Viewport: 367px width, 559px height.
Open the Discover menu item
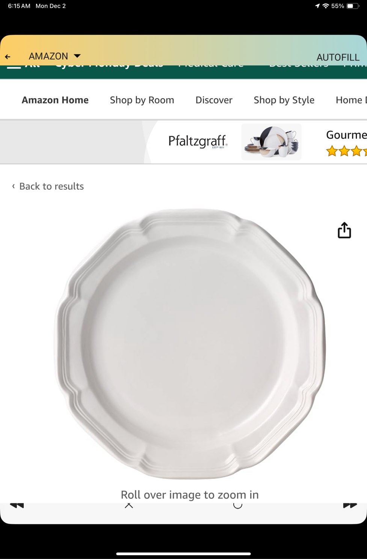(214, 100)
